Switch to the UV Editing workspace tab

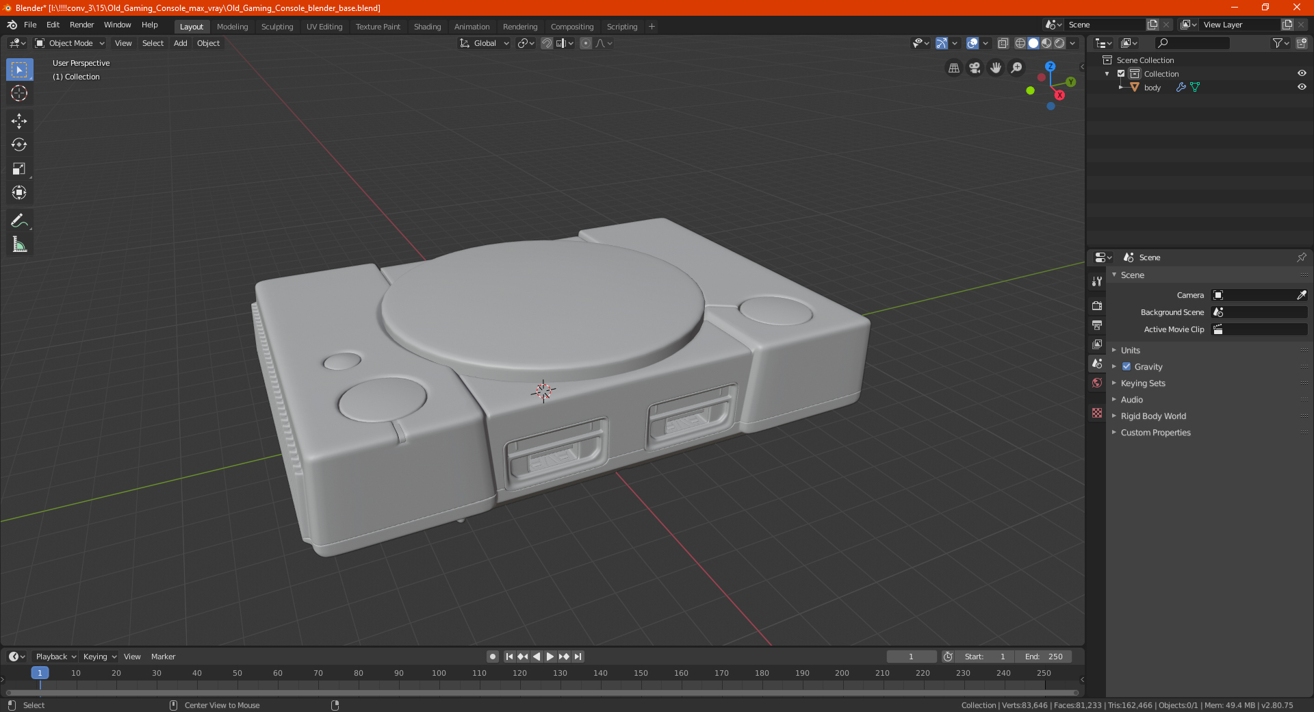click(x=324, y=27)
